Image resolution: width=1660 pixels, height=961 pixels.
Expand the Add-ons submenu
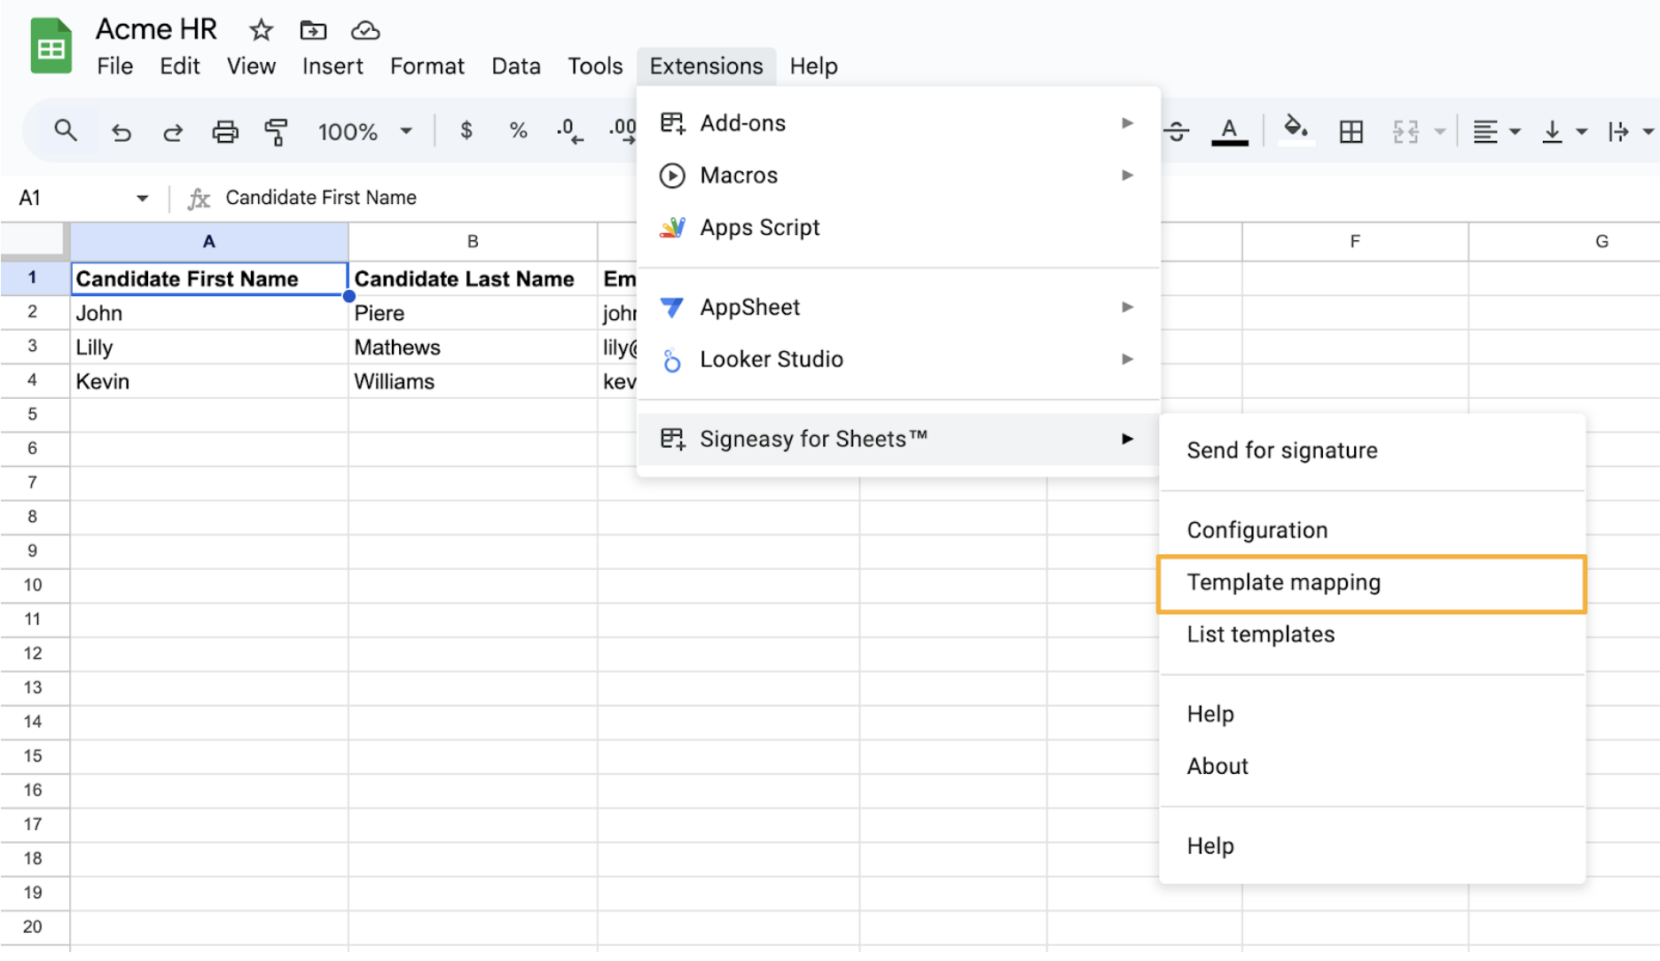click(898, 123)
